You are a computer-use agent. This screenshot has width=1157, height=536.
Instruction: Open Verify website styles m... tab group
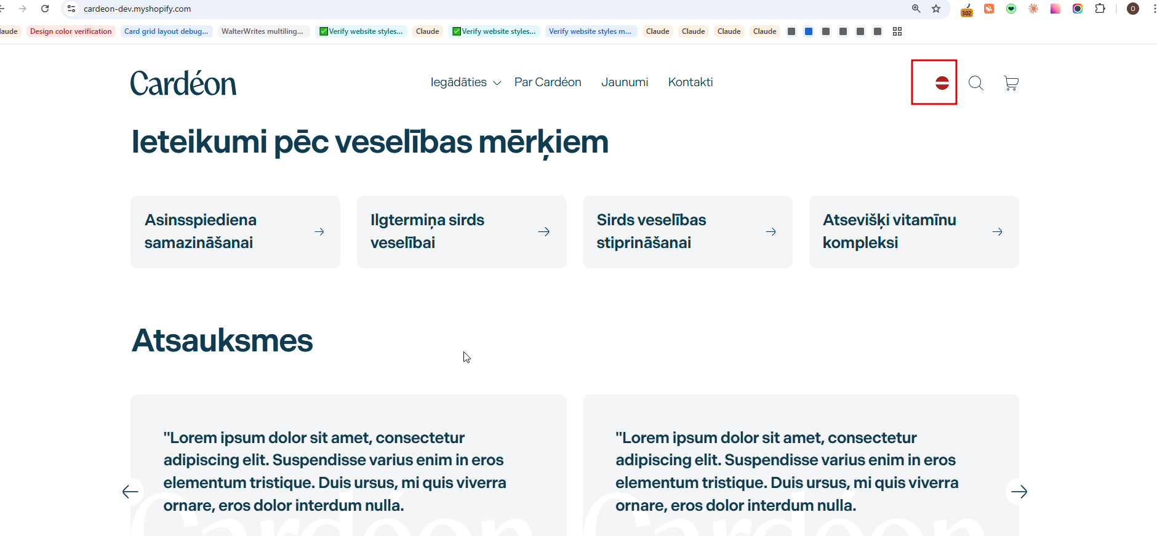tap(590, 31)
